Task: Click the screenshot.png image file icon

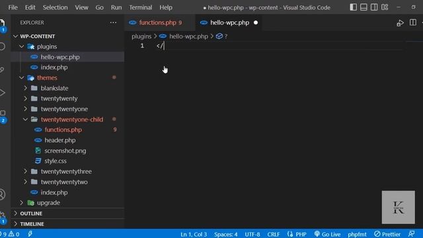Action: 38,151
